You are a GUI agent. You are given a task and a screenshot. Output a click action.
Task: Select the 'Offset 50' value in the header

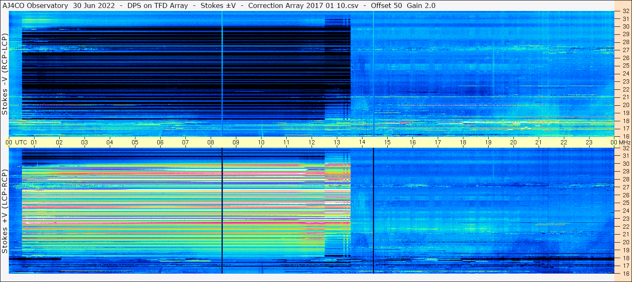(x=387, y=5)
